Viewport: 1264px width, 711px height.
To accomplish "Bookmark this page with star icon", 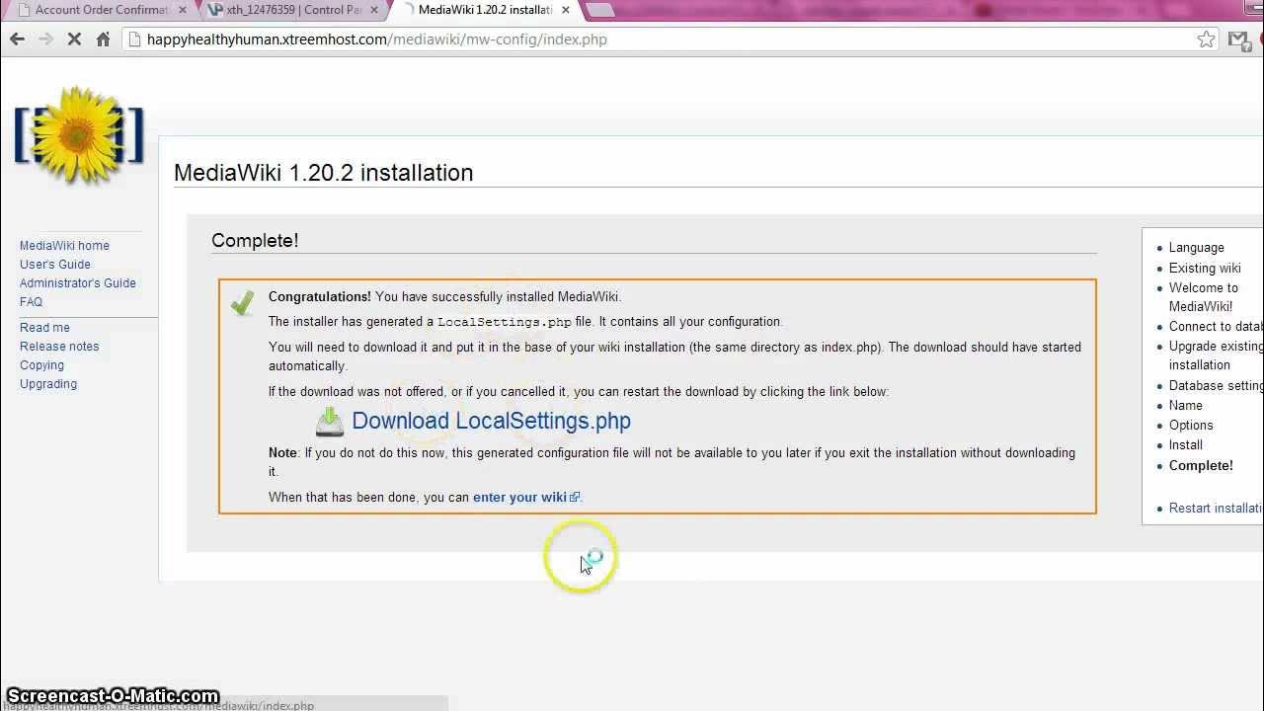I will (x=1206, y=39).
